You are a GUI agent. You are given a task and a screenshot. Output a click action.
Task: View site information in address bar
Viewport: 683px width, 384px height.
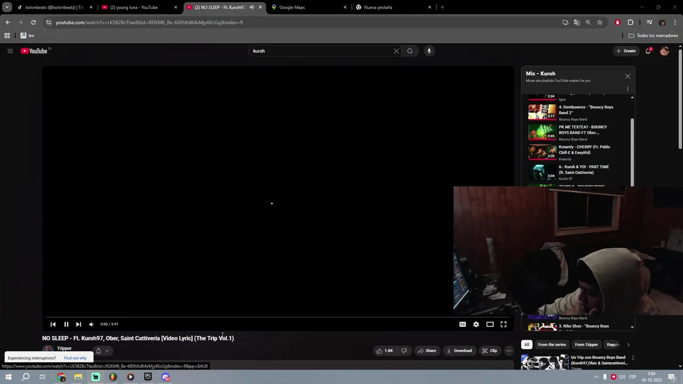[49, 22]
